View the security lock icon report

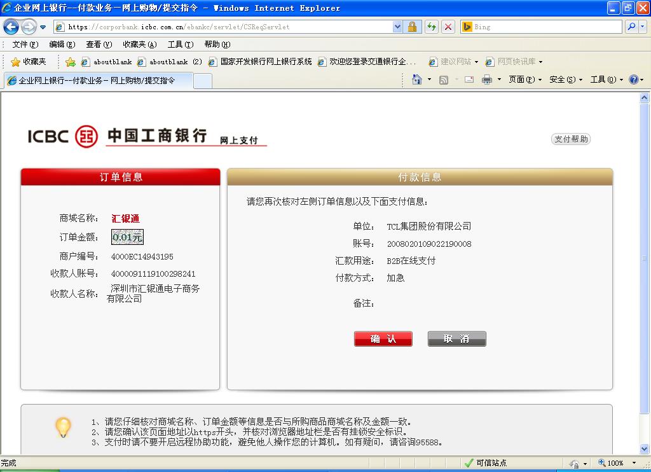(x=412, y=27)
